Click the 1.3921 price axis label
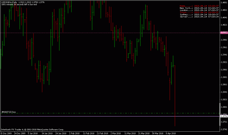Image resolution: width=228 pixels, height=135 pixels. (x=224, y=62)
